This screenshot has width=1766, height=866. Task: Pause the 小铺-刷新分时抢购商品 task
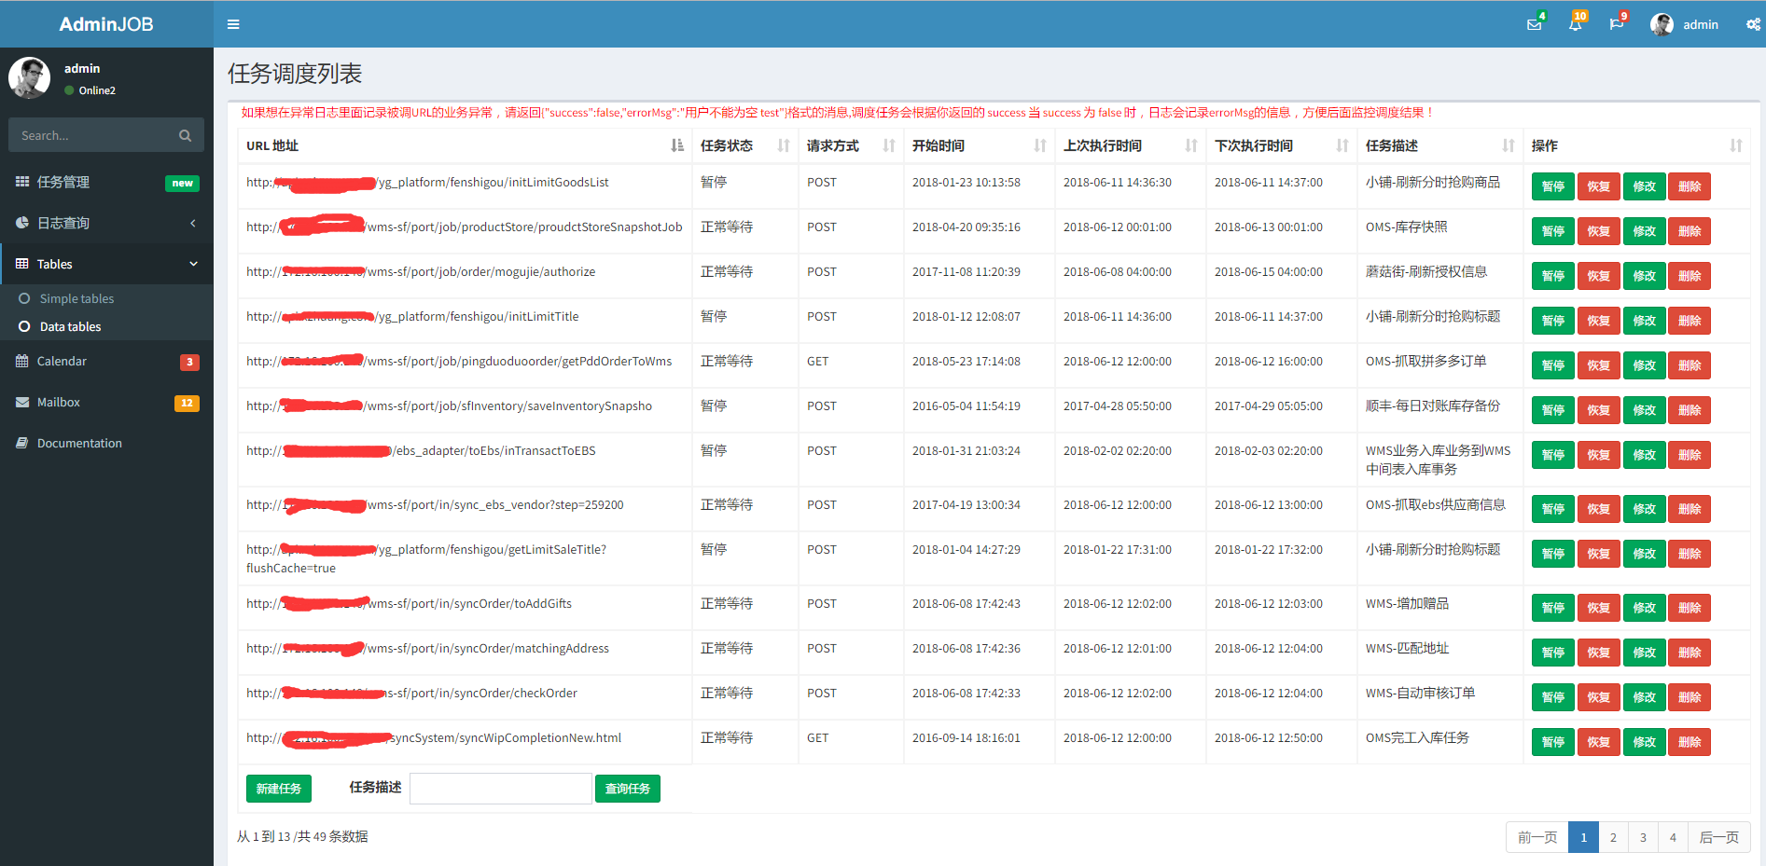1553,186
